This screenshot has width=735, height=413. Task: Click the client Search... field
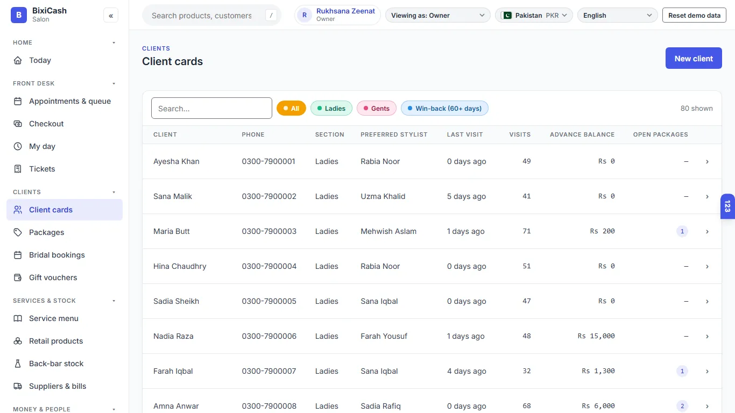tap(211, 108)
